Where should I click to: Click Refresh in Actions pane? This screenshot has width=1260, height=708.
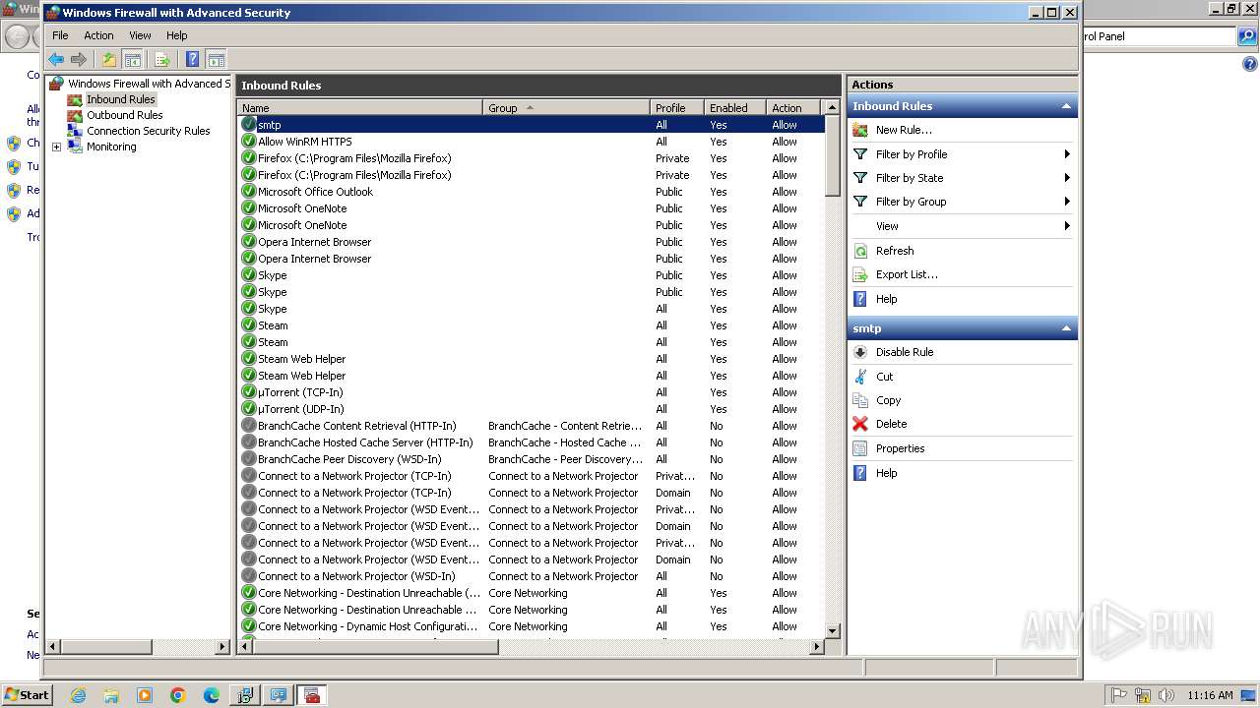coord(895,251)
